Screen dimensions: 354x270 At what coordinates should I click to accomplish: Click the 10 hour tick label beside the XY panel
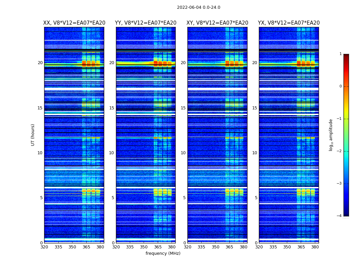tap(183, 153)
